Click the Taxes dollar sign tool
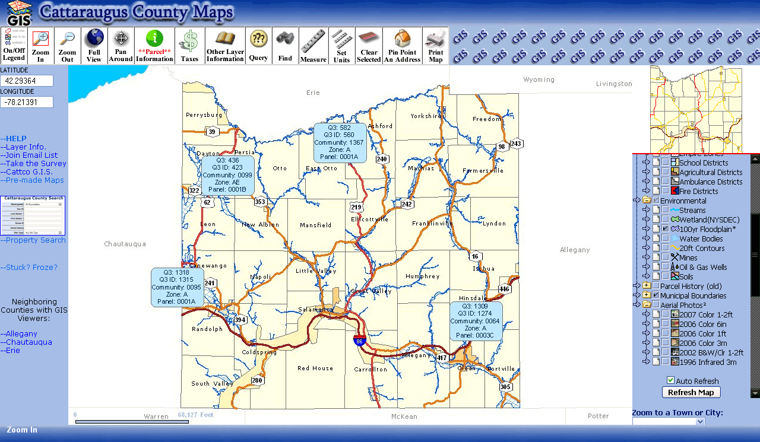Screen dimensions: 760x442 (x=189, y=46)
